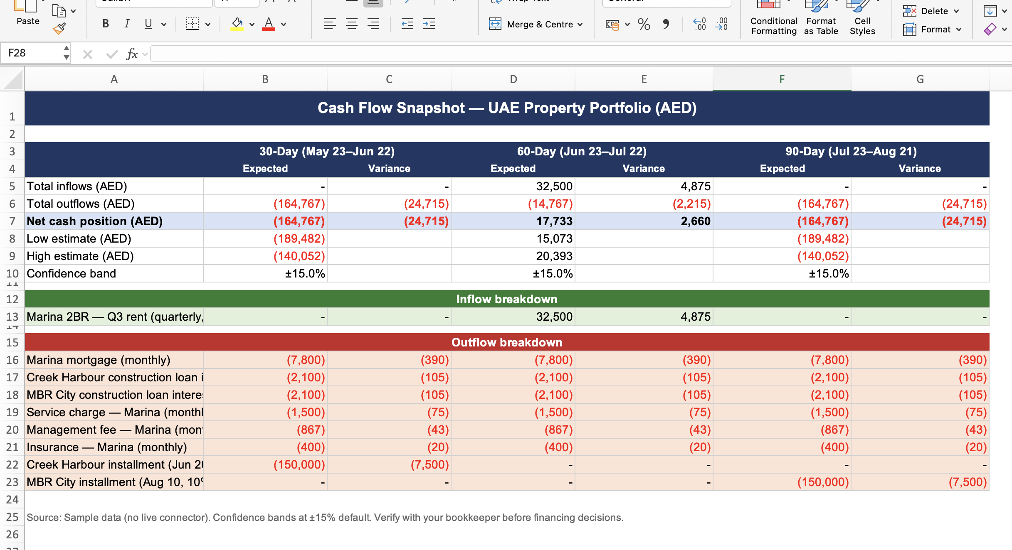Screen dimensions: 1012x550
Task: Select column A header
Action: tap(114, 79)
